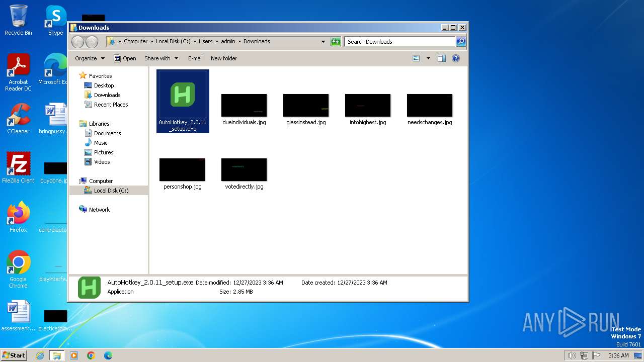The image size is (644, 362).
Task: Open Chrome from the taskbar
Action: point(91,355)
